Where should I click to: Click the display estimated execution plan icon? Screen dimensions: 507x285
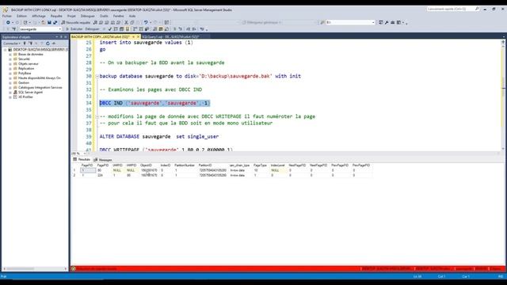116,29
